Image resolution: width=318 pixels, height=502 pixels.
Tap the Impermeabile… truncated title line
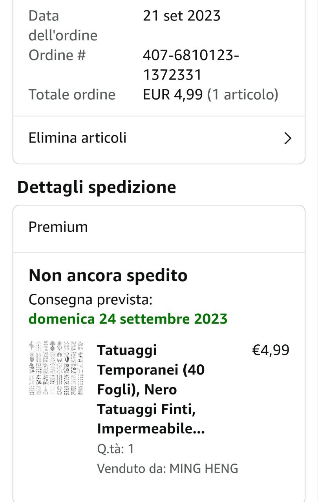[151, 429]
